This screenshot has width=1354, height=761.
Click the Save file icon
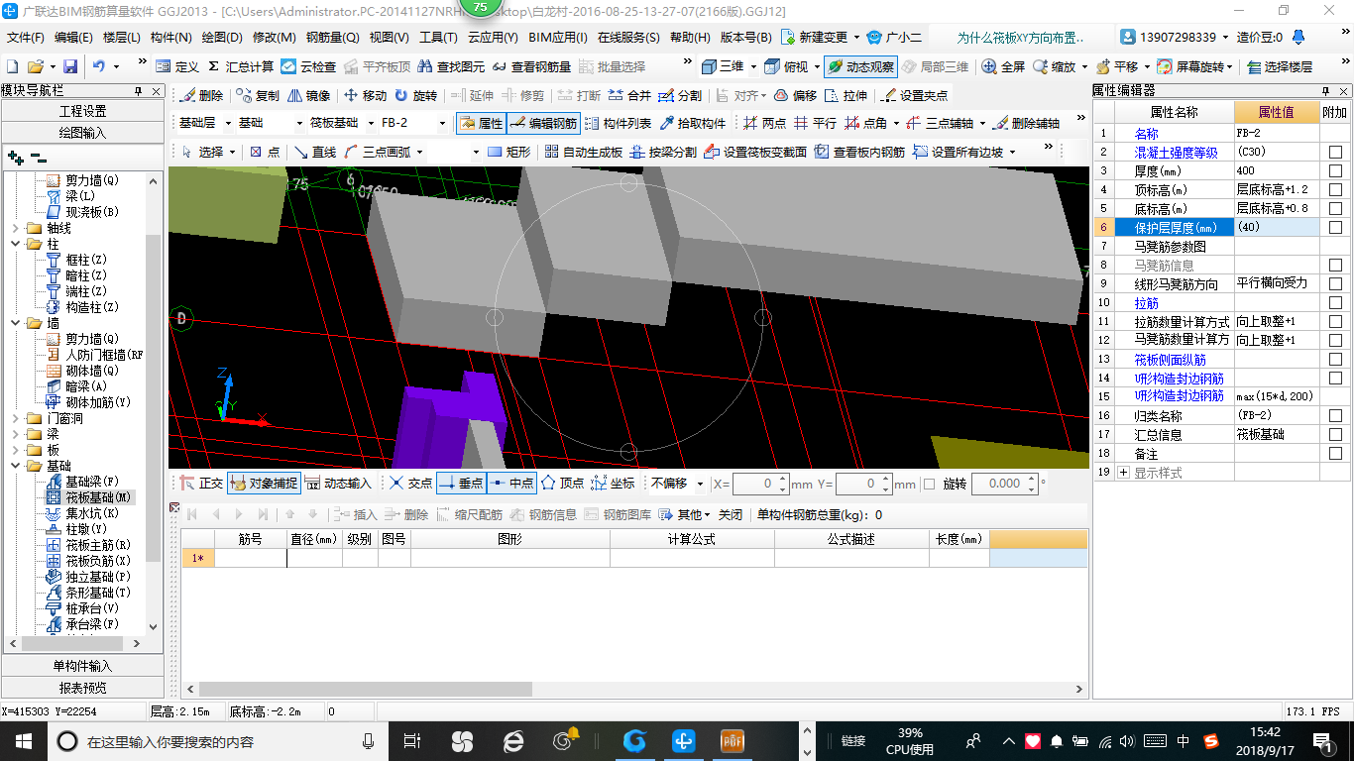(x=70, y=66)
